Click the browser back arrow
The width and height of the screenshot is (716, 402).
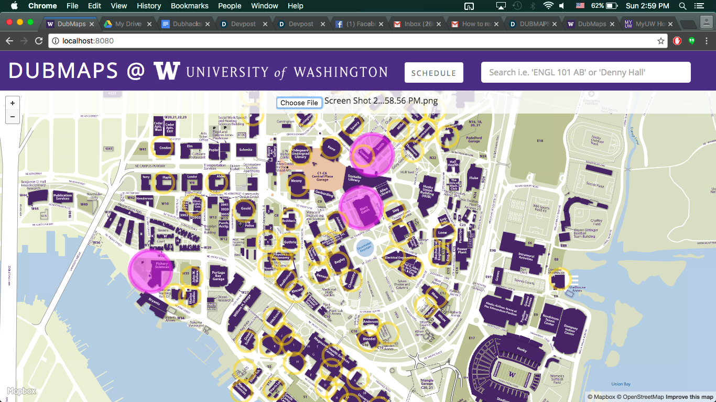click(9, 41)
